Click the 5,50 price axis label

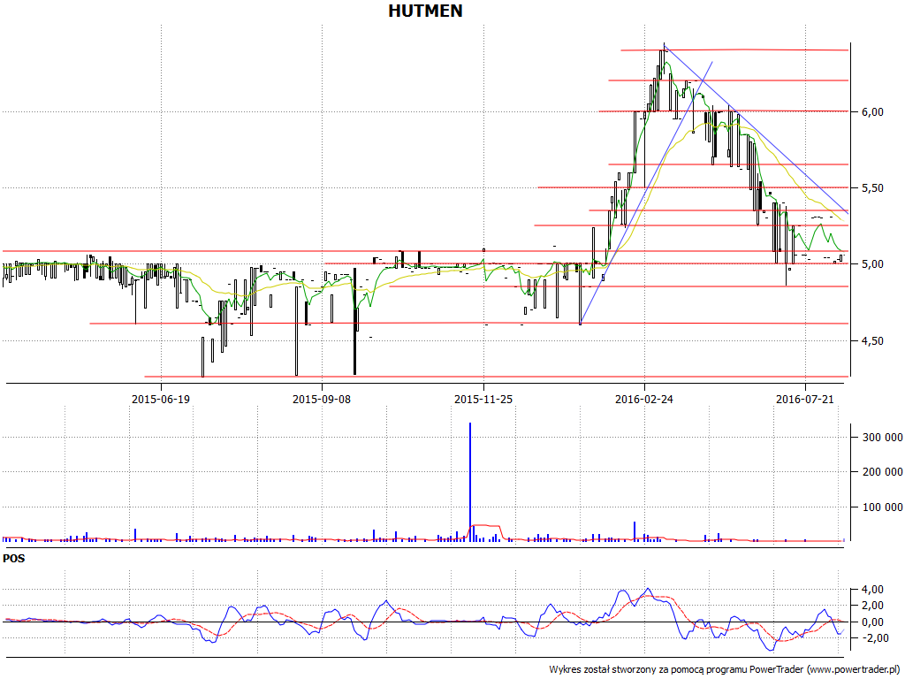pyautogui.click(x=872, y=188)
